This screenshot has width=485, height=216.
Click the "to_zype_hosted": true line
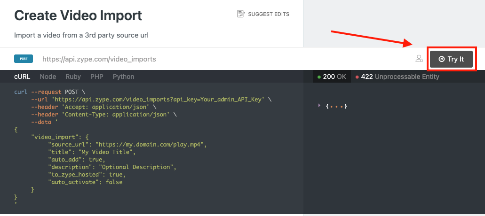(x=87, y=175)
